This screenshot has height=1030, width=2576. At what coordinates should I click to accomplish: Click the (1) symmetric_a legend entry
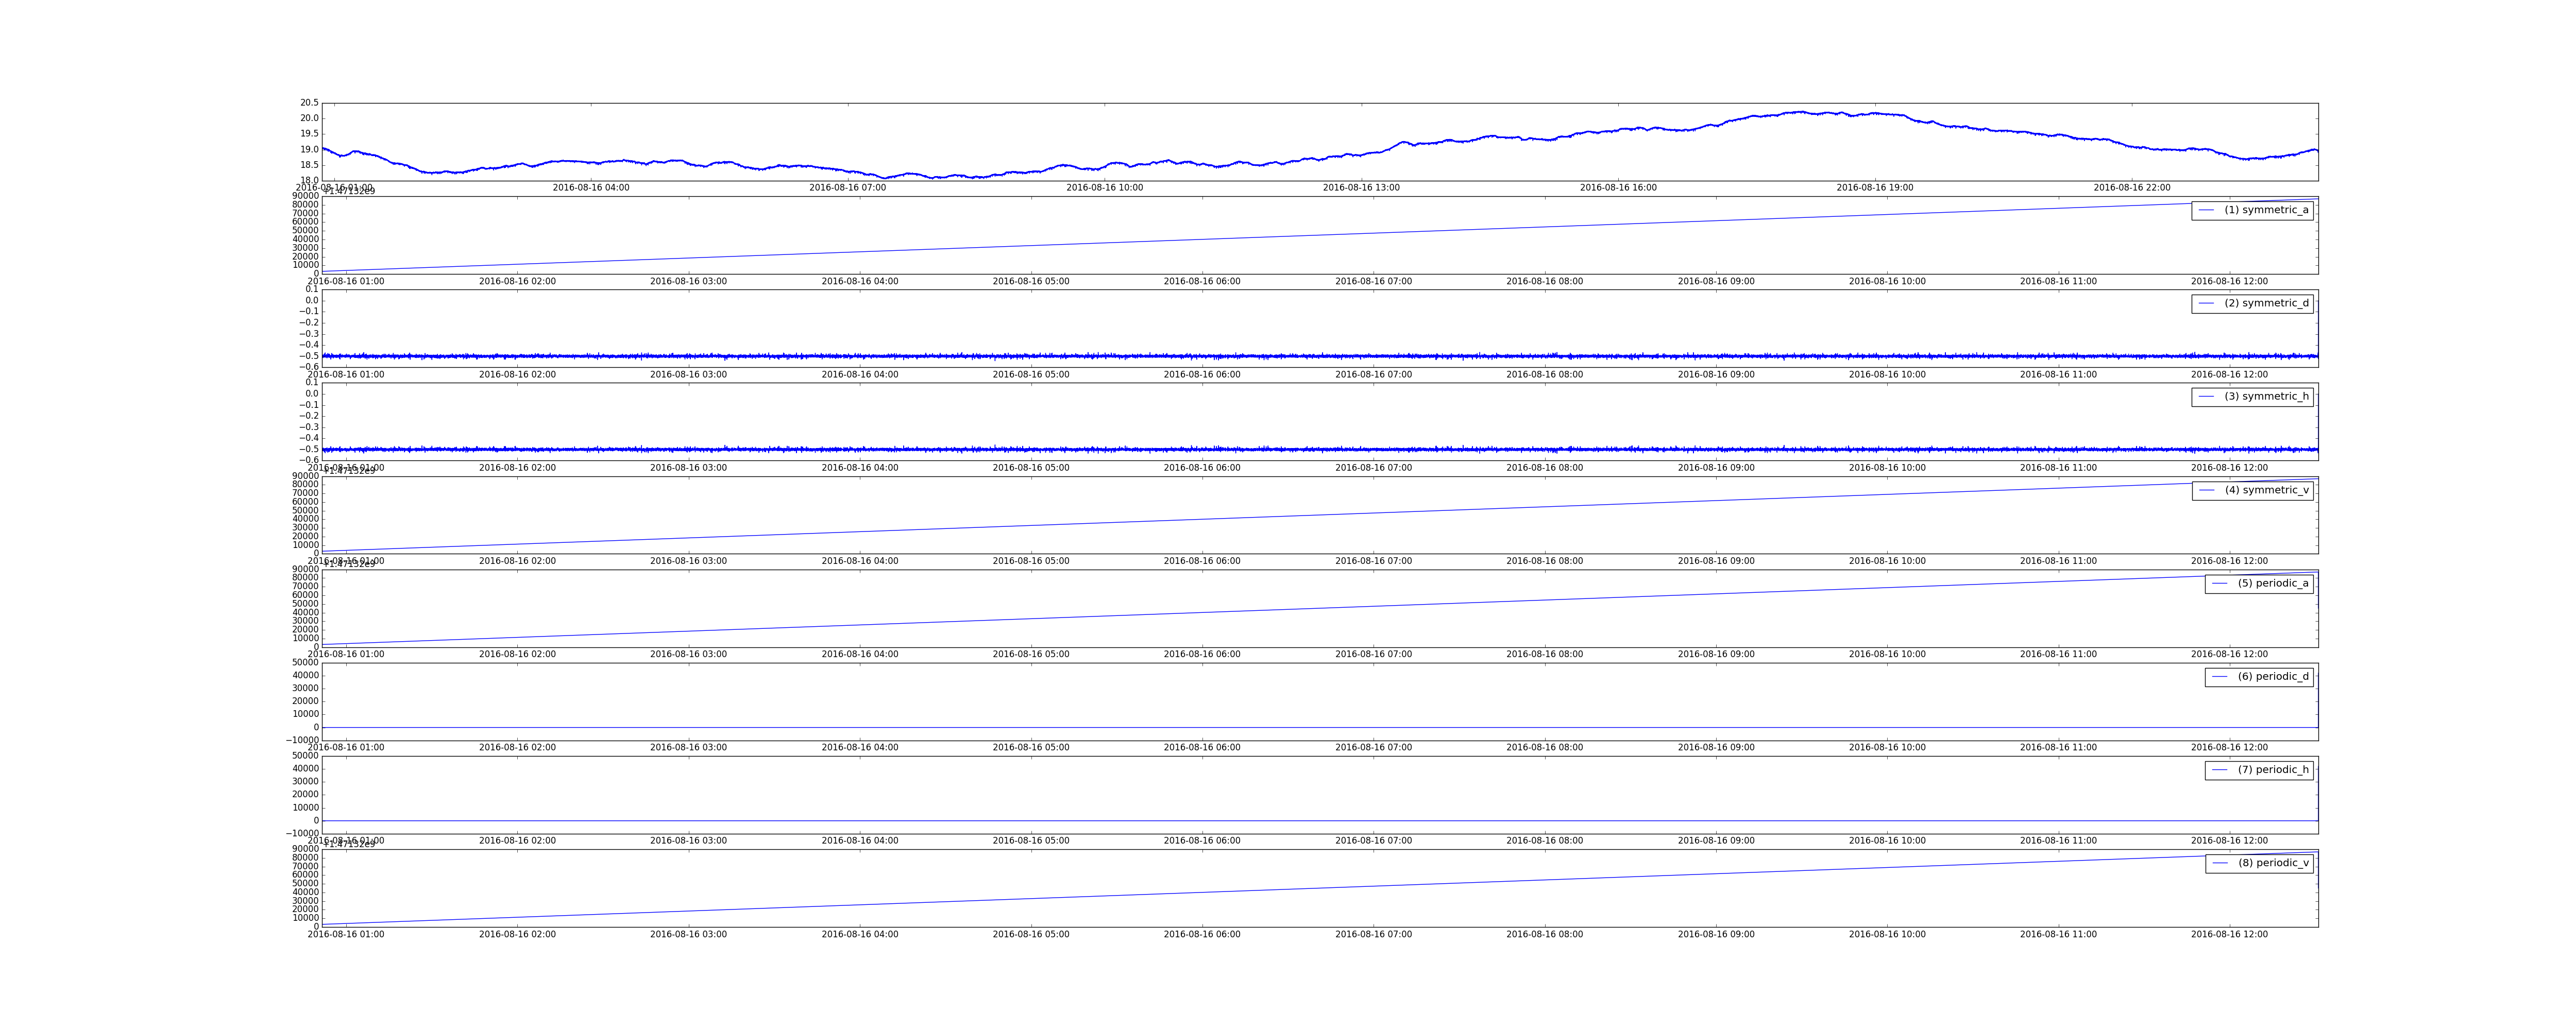click(2252, 210)
